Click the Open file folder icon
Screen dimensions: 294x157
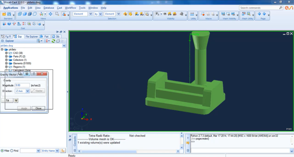[4, 14]
